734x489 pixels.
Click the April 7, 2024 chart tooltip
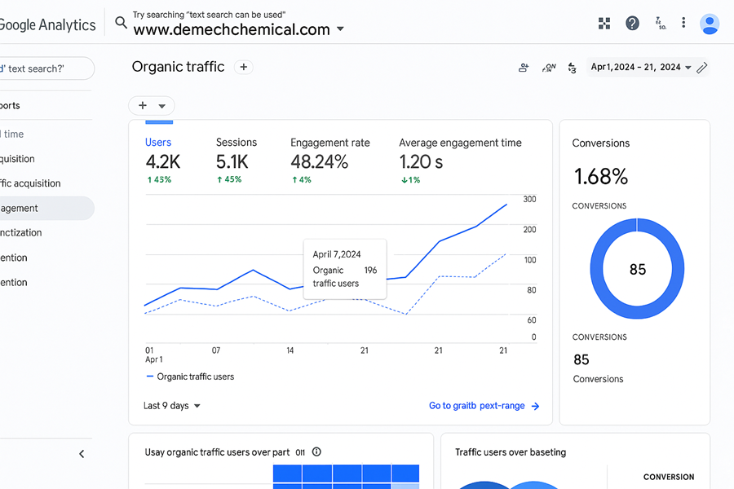tap(345, 269)
